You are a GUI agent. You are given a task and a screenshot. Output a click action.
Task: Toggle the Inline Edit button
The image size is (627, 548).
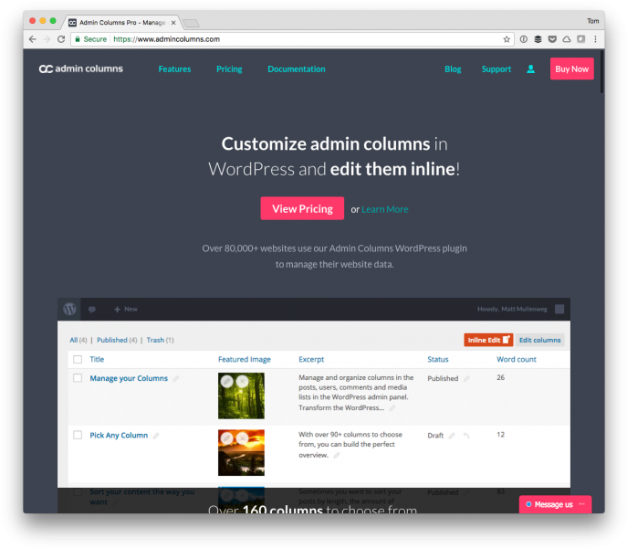click(x=488, y=340)
